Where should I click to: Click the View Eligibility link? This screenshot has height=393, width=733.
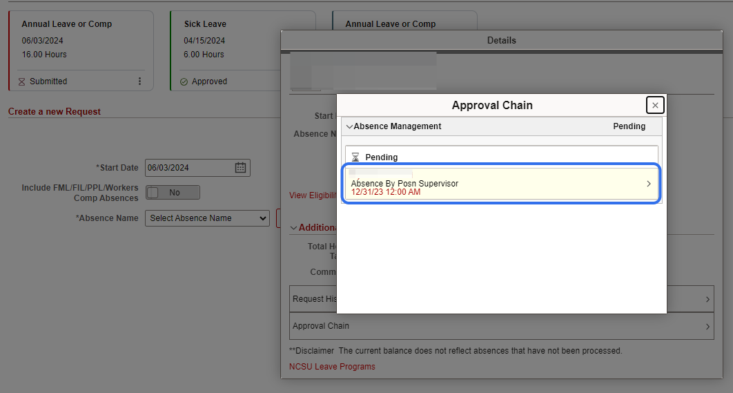(x=313, y=195)
